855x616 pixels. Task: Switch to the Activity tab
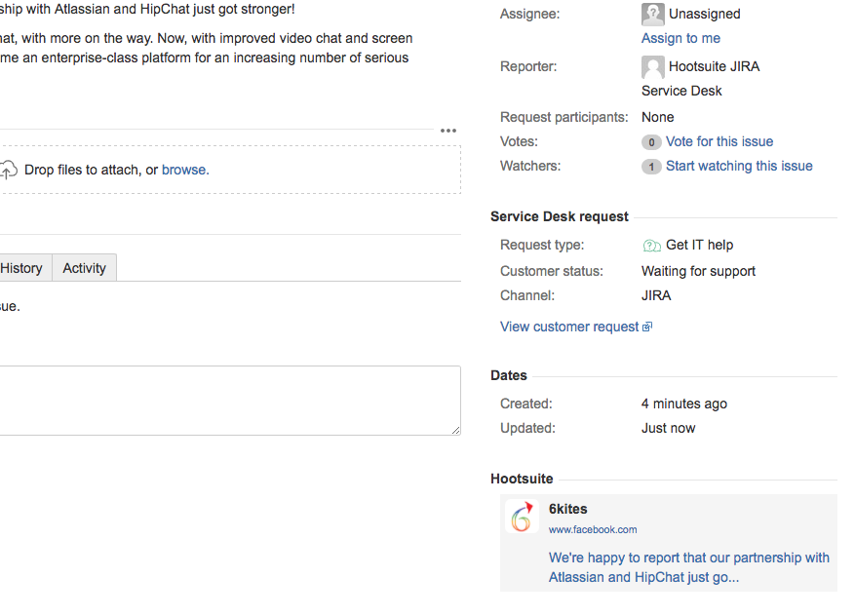pos(84,268)
